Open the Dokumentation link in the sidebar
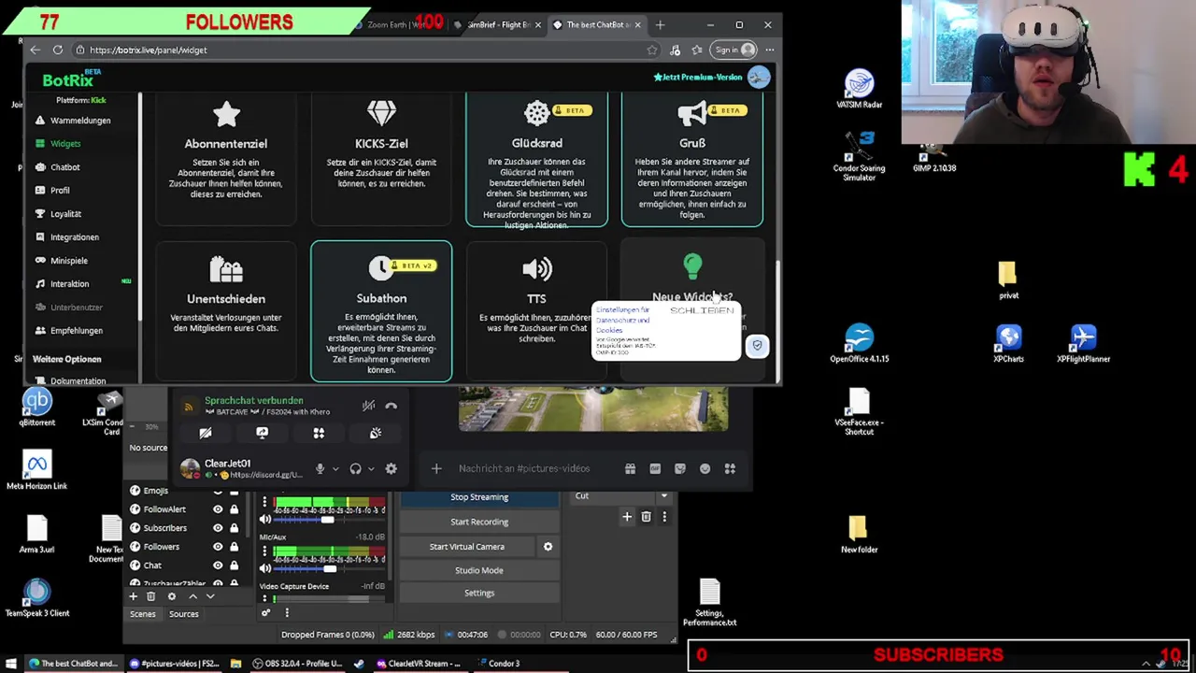The image size is (1196, 673). 78,380
